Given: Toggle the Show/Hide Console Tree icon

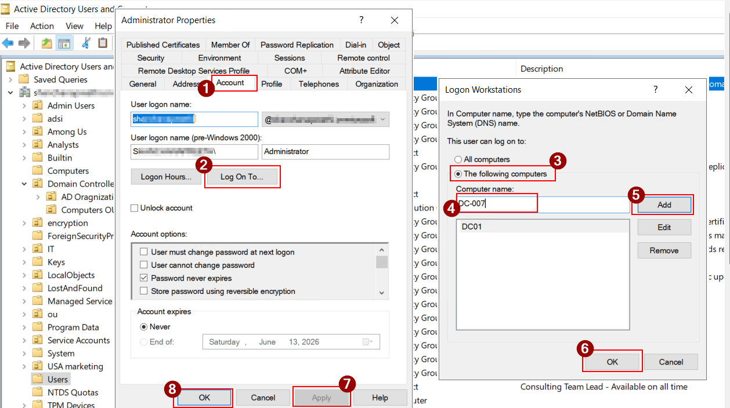Looking at the screenshot, I should point(64,43).
